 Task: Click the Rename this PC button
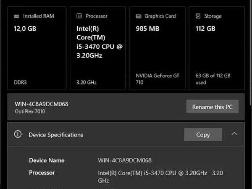(212, 107)
